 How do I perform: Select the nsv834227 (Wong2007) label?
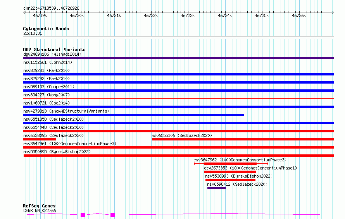pyautogui.click(x=47, y=95)
